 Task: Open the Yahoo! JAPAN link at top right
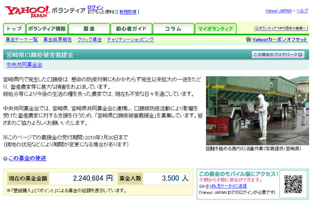click(x=278, y=11)
